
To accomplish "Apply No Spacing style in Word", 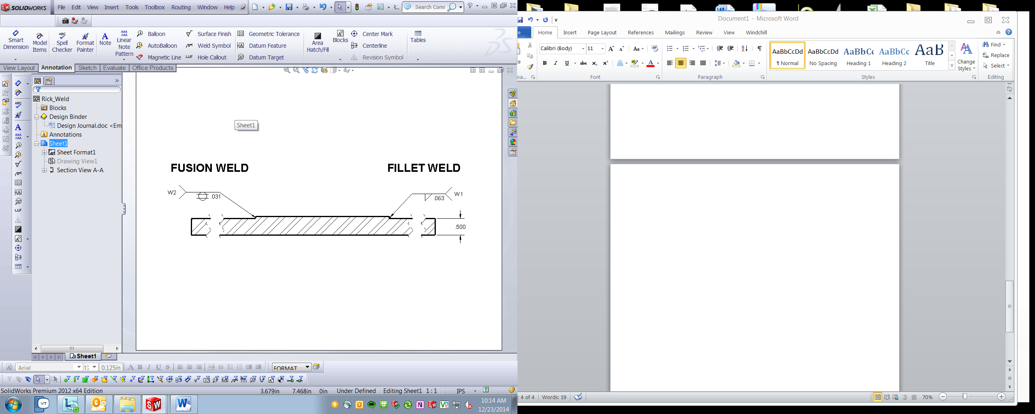I will (x=823, y=56).
